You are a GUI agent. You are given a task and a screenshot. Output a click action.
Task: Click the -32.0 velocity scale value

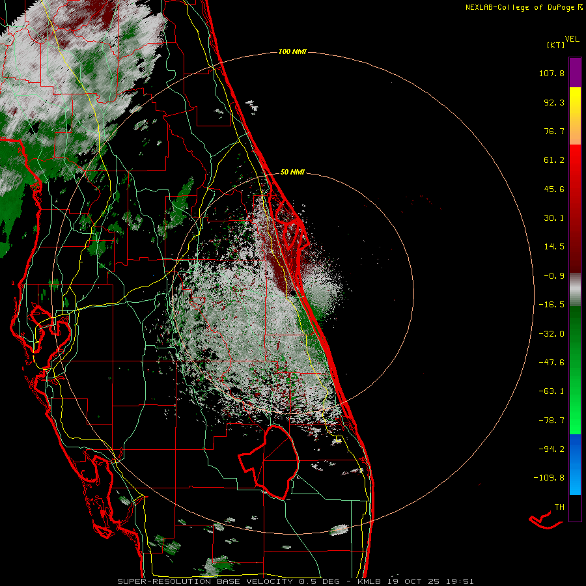point(551,334)
